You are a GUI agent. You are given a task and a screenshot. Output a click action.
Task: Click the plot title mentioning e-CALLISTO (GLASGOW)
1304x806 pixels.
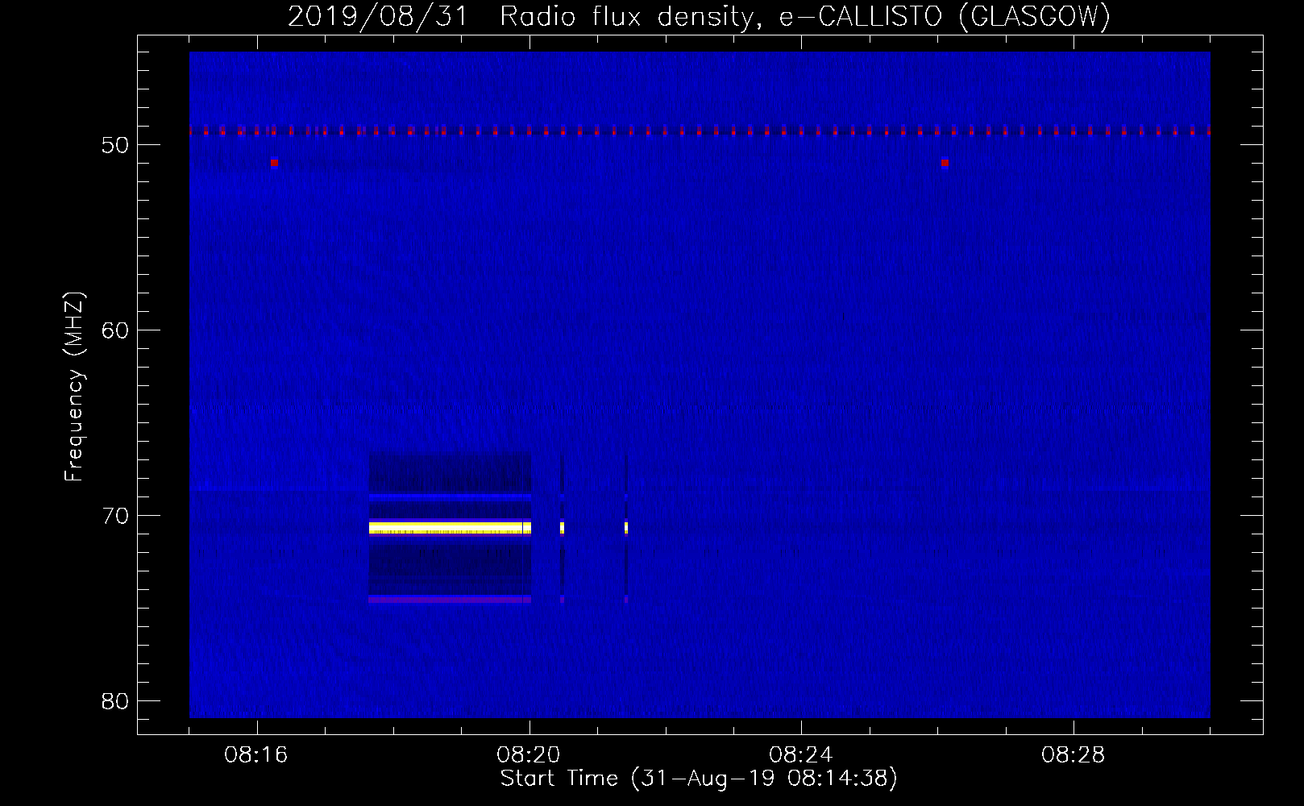[699, 16]
